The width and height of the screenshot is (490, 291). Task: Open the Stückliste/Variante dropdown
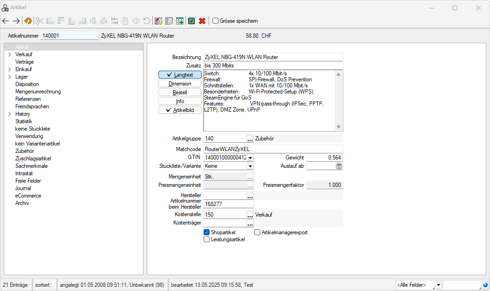[250, 166]
